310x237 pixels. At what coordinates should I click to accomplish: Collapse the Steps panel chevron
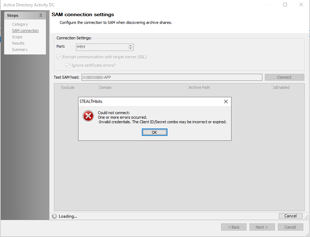[x=41, y=15]
